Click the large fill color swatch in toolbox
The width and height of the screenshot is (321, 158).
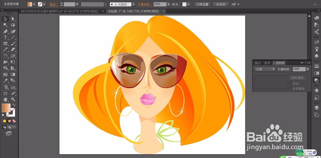6,108
